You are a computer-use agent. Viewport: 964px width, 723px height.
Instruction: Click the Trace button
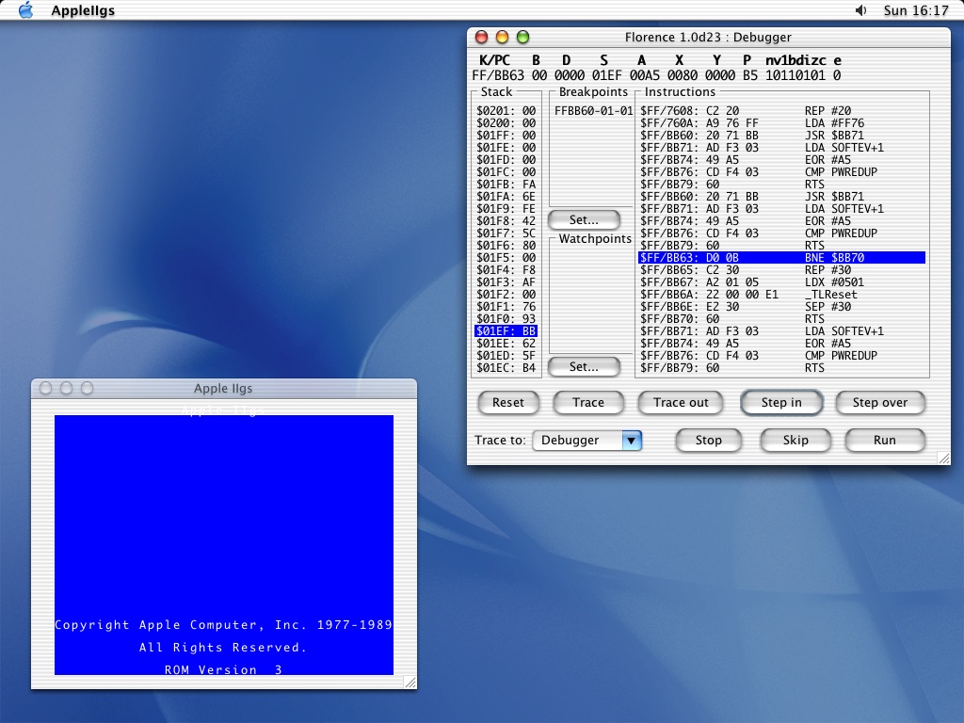(588, 403)
